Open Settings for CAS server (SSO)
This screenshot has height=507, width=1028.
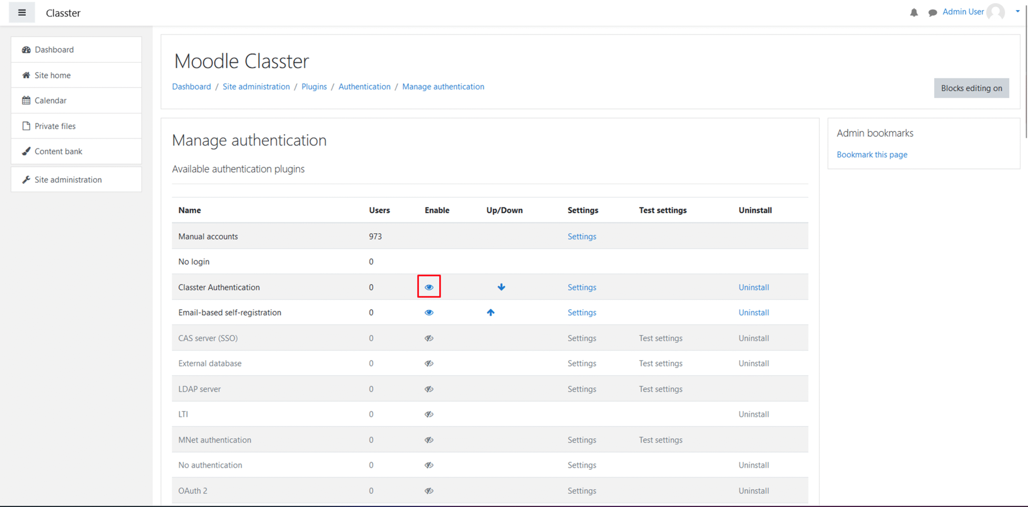tap(582, 338)
